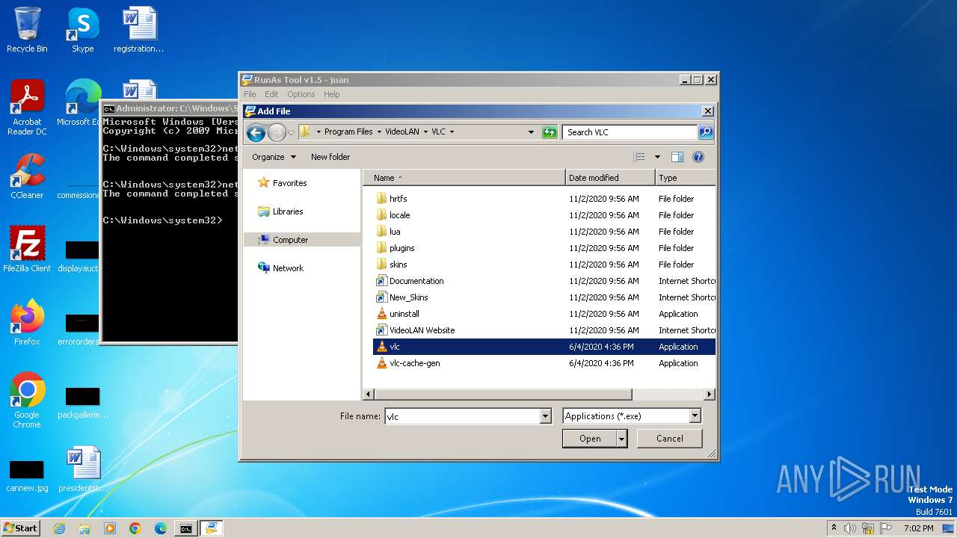
Task: Click the horizontal scrollbar thumb in the file list
Action: click(x=502, y=395)
